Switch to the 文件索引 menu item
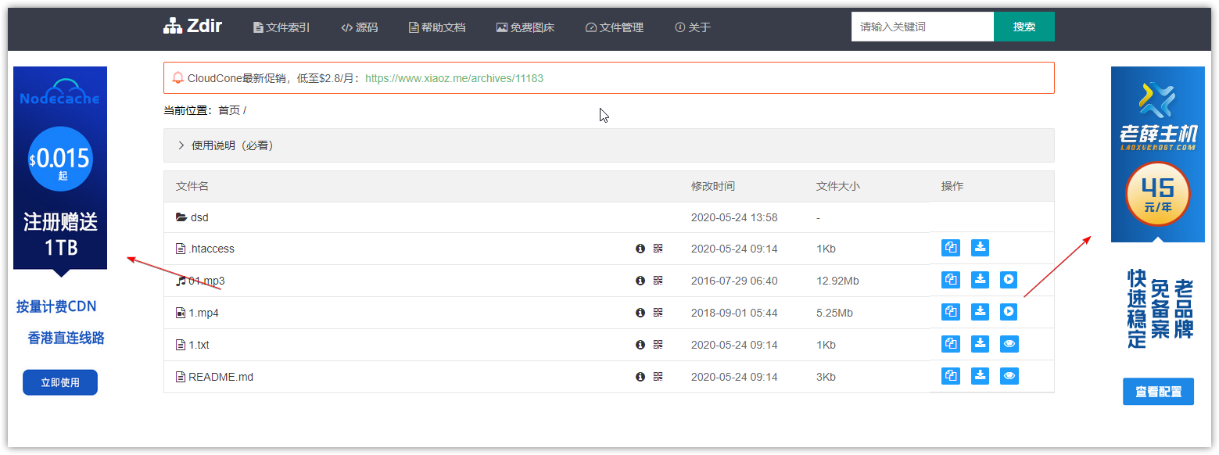Viewport: 1219px width, 455px height. click(x=280, y=27)
